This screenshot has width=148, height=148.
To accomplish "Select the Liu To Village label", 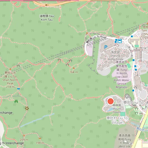I will coord(117,120).
